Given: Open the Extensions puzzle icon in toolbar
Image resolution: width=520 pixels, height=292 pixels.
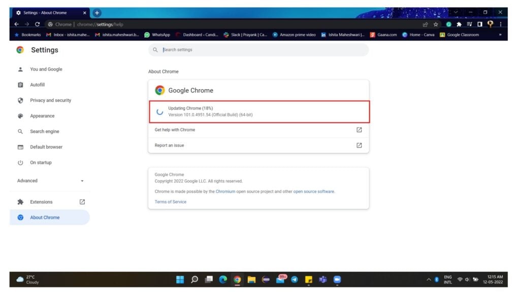Looking at the screenshot, I should (459, 24).
